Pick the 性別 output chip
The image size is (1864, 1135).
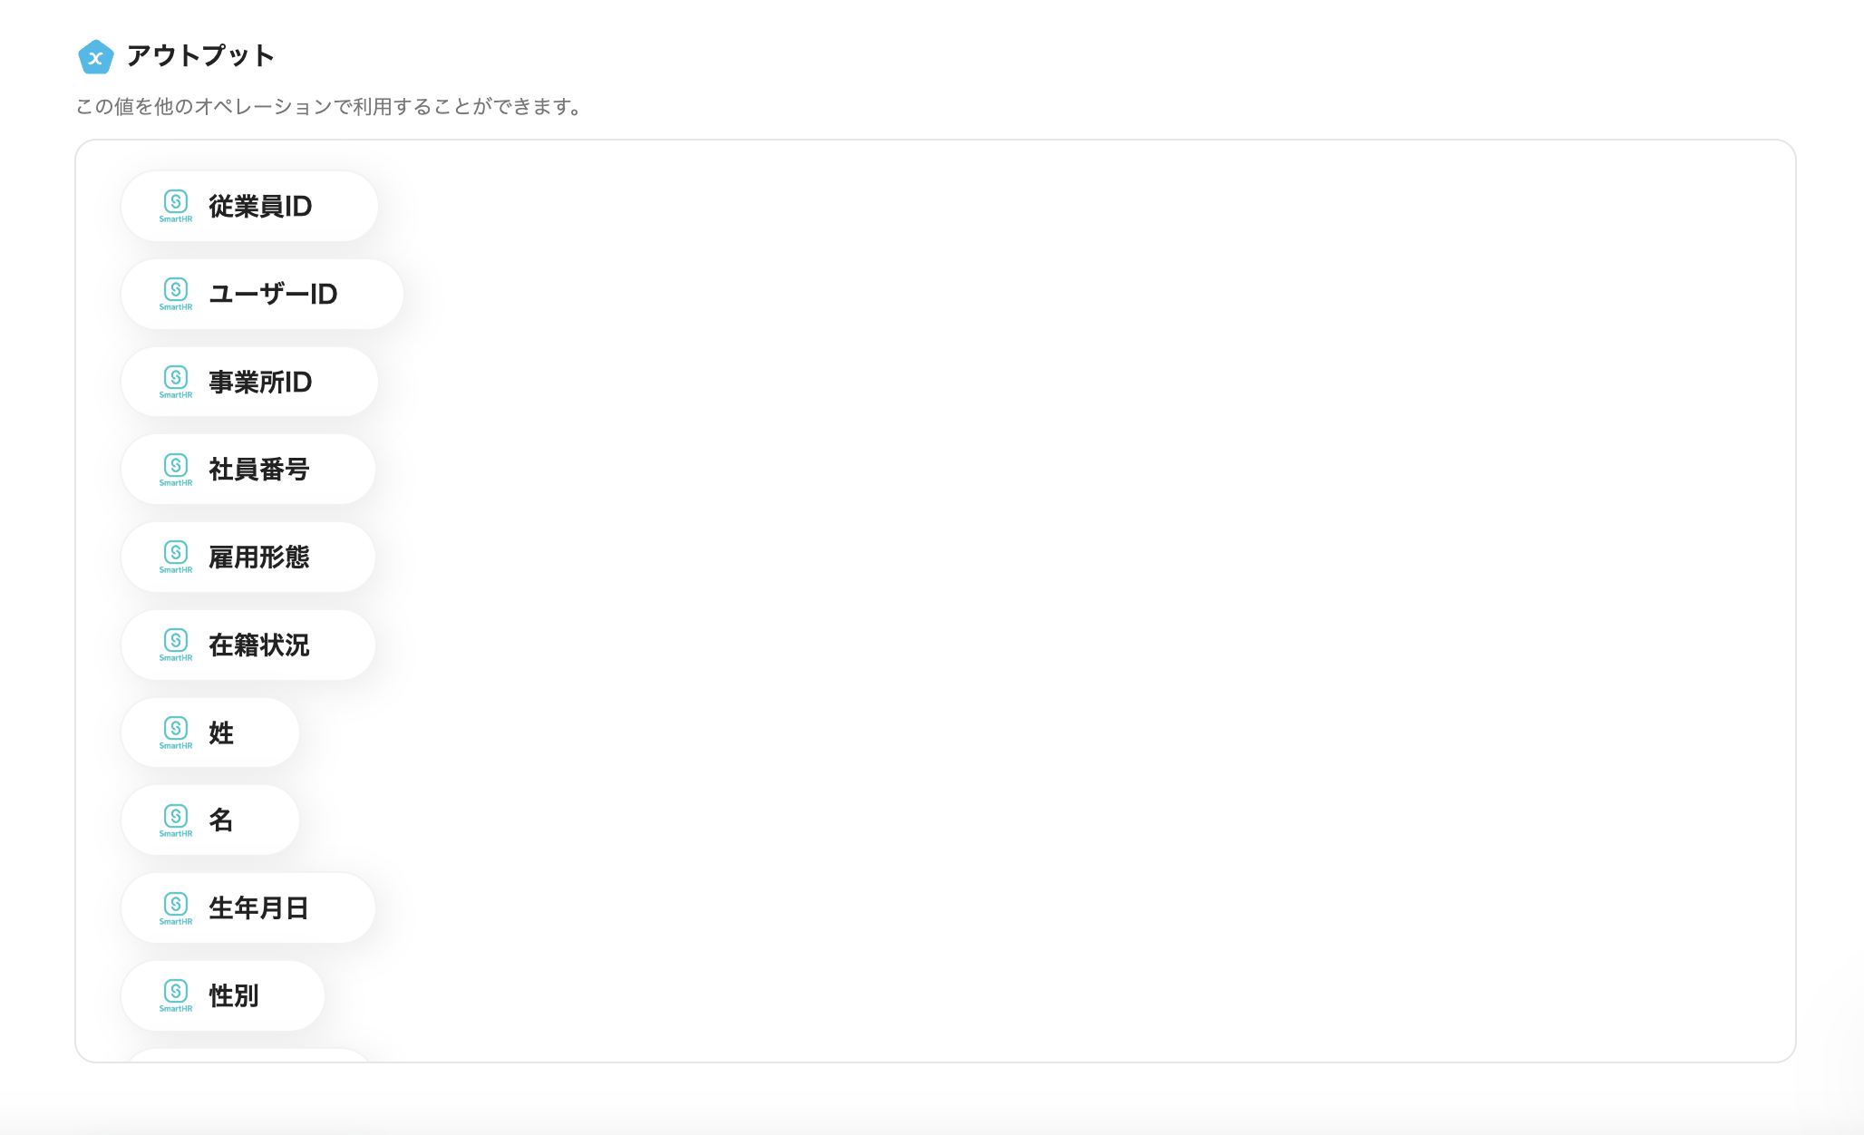(x=223, y=995)
